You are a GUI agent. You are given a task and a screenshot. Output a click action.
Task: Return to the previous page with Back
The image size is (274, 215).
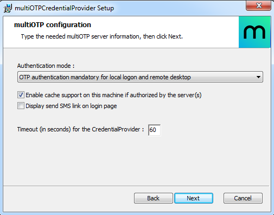[154, 198]
